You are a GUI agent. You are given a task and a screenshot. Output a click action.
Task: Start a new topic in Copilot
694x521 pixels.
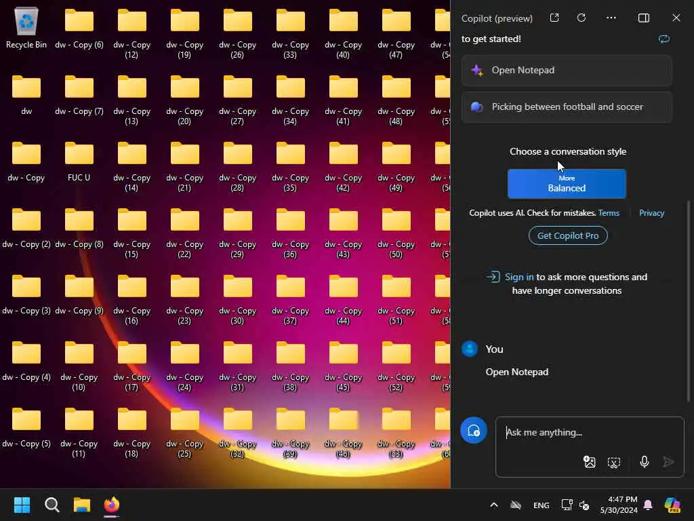(474, 430)
